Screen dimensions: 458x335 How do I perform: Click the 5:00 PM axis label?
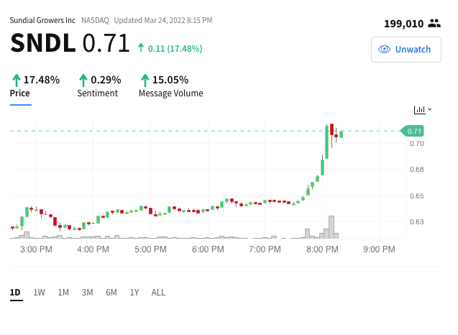150,249
